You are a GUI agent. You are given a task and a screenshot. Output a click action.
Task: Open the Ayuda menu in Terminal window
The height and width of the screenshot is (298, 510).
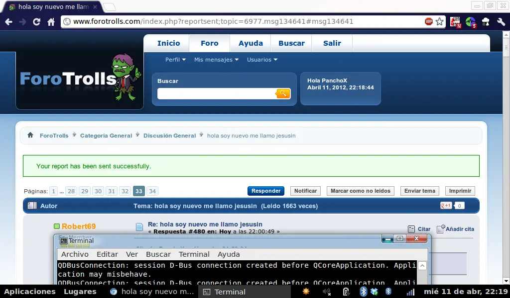[229, 254]
